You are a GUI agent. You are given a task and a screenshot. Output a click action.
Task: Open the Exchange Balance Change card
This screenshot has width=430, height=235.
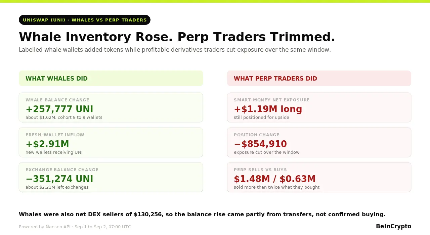(x=111, y=177)
